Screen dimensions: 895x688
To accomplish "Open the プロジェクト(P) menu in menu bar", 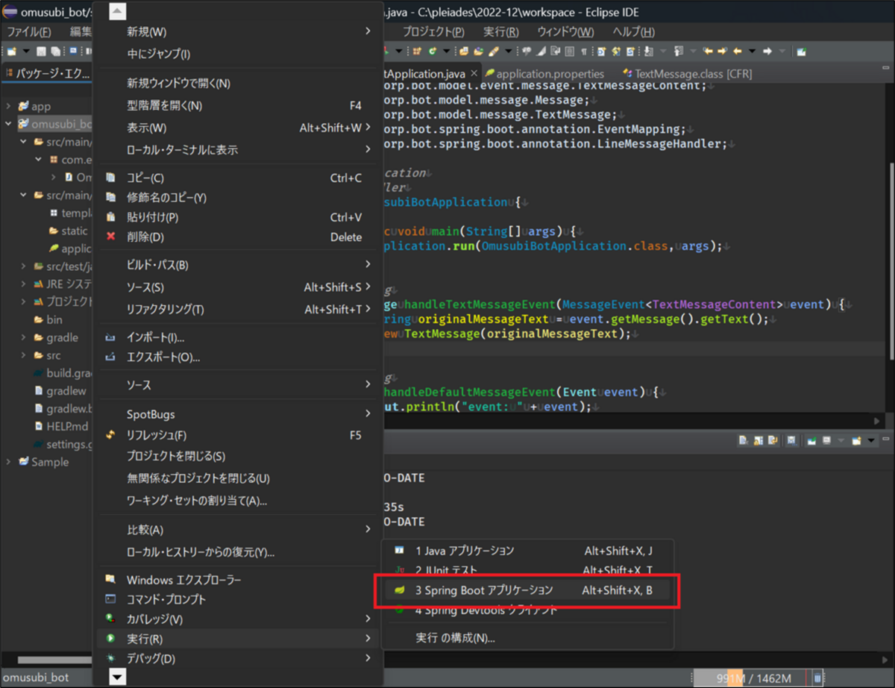I will coord(433,31).
